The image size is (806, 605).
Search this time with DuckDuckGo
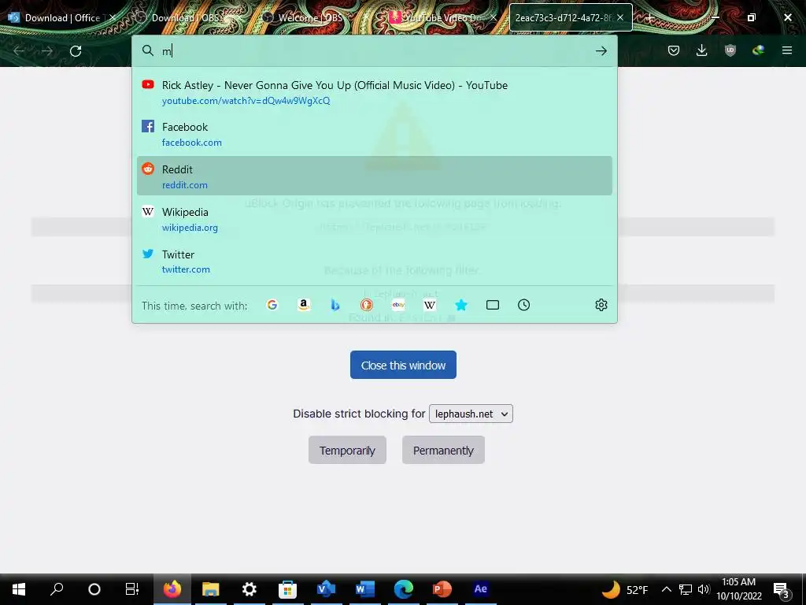[x=367, y=305]
